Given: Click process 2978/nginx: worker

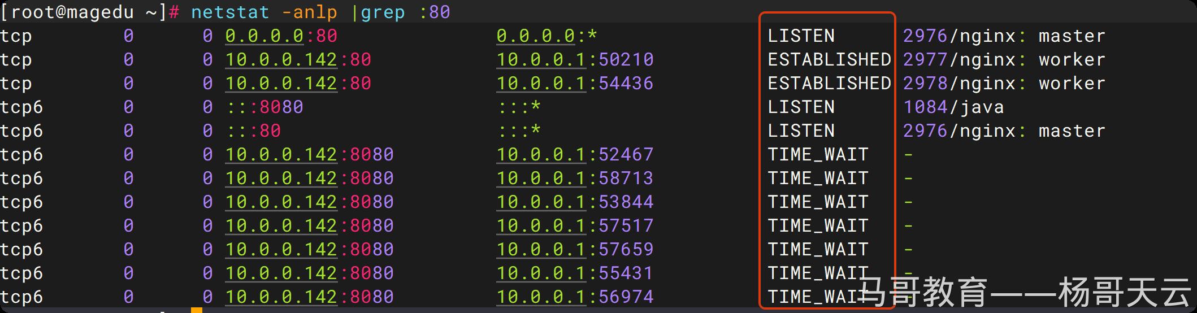Looking at the screenshot, I should coord(1004,83).
